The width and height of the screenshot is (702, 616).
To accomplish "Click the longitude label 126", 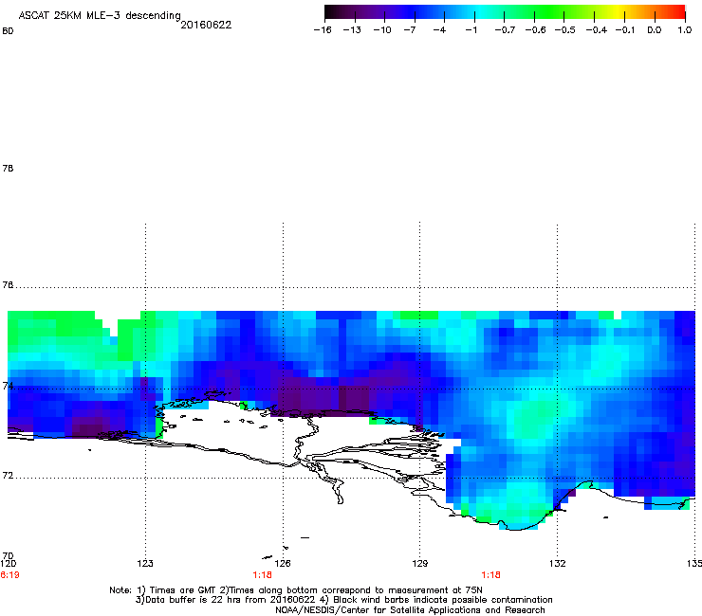I will (283, 563).
